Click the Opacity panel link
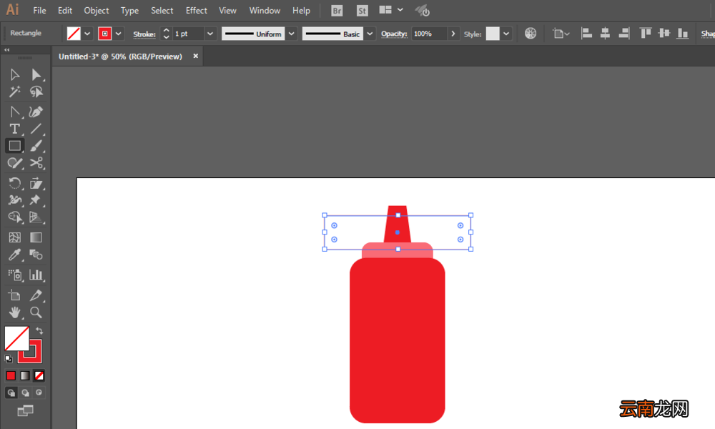The width and height of the screenshot is (715, 429). tap(394, 34)
